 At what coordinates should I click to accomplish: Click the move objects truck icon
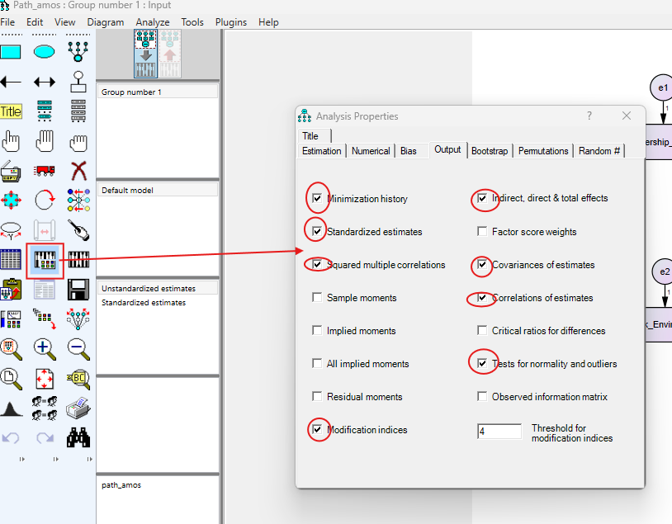click(45, 171)
